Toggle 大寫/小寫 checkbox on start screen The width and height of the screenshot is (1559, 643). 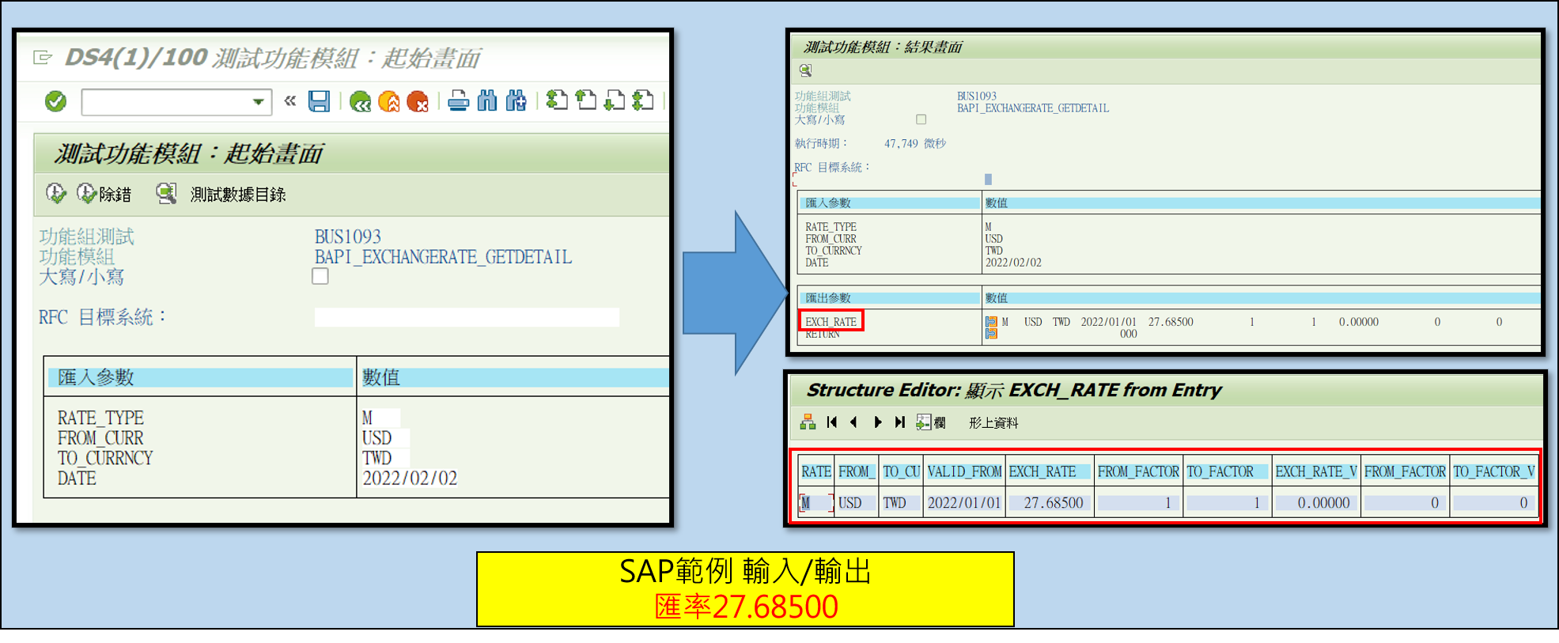320,276
